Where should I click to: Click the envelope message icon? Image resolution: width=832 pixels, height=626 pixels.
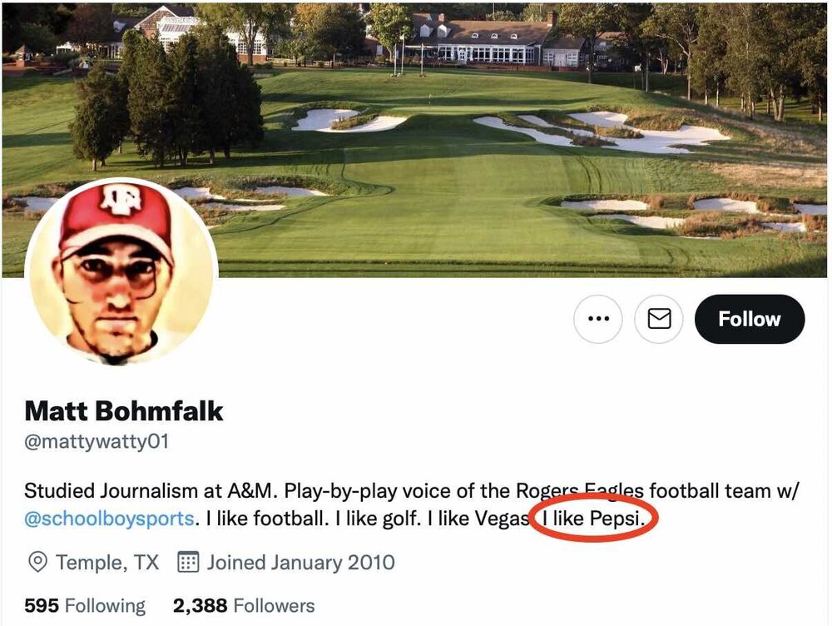[x=659, y=319]
